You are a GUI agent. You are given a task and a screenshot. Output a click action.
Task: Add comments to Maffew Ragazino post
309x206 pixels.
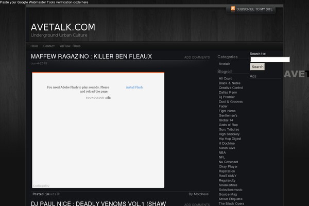pyautogui.click(x=197, y=57)
